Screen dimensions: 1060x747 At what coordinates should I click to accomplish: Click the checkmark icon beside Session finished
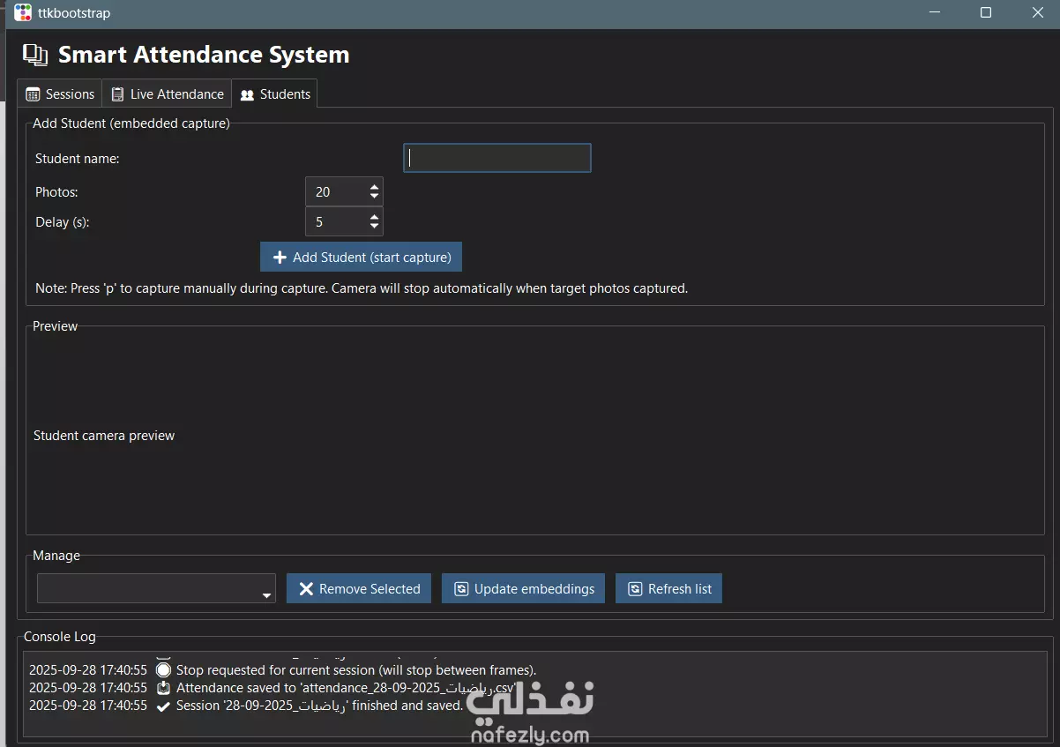(x=163, y=706)
